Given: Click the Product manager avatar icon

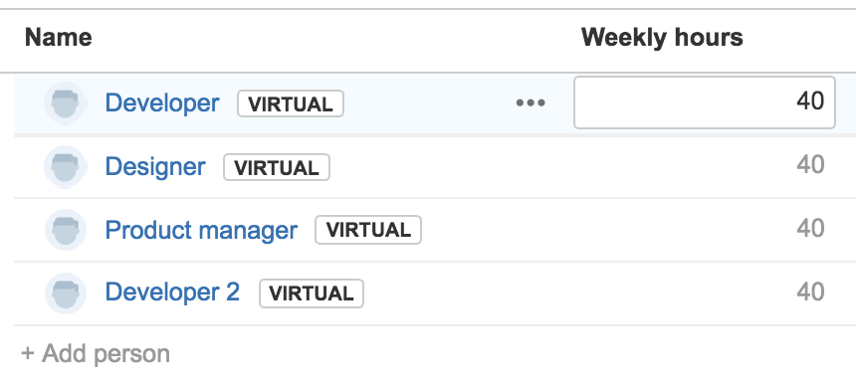Looking at the screenshot, I should 66,230.
